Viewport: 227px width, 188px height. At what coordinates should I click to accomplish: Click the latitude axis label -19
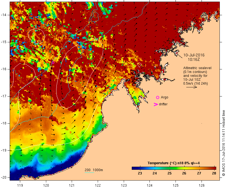[x=4, y=151]
